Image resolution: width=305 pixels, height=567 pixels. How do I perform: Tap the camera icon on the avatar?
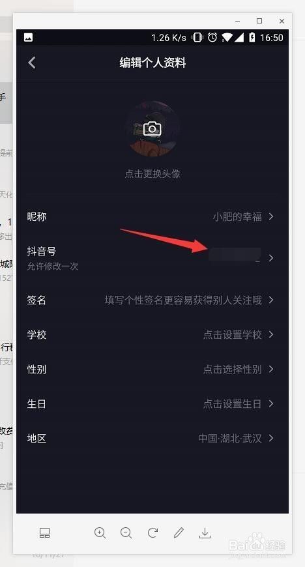152,129
